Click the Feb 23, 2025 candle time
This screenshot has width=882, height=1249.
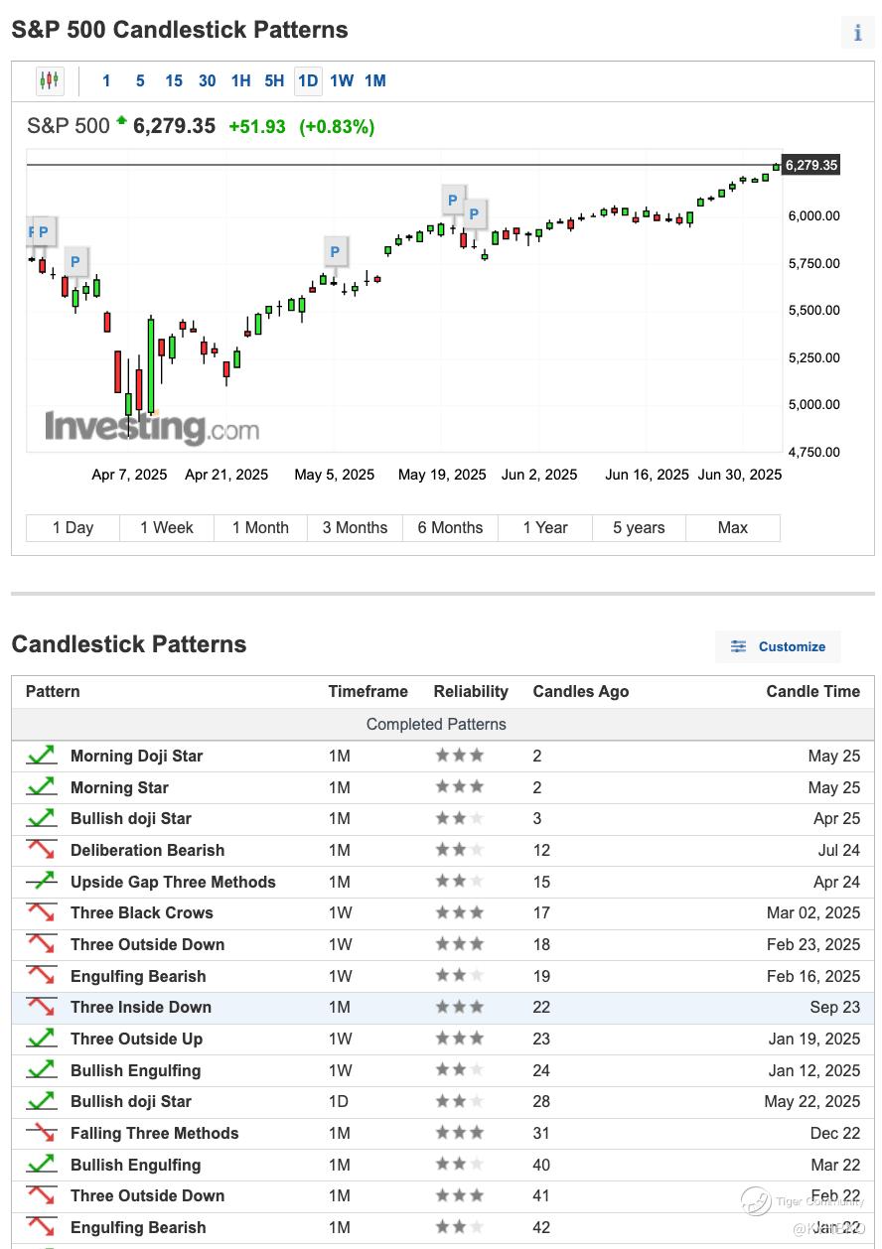coord(813,944)
